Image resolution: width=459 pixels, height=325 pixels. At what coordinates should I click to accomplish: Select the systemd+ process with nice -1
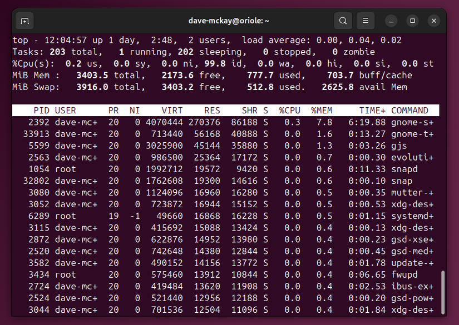point(223,216)
